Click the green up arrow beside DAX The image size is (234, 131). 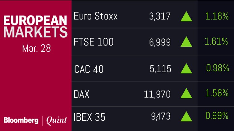[x=186, y=93]
